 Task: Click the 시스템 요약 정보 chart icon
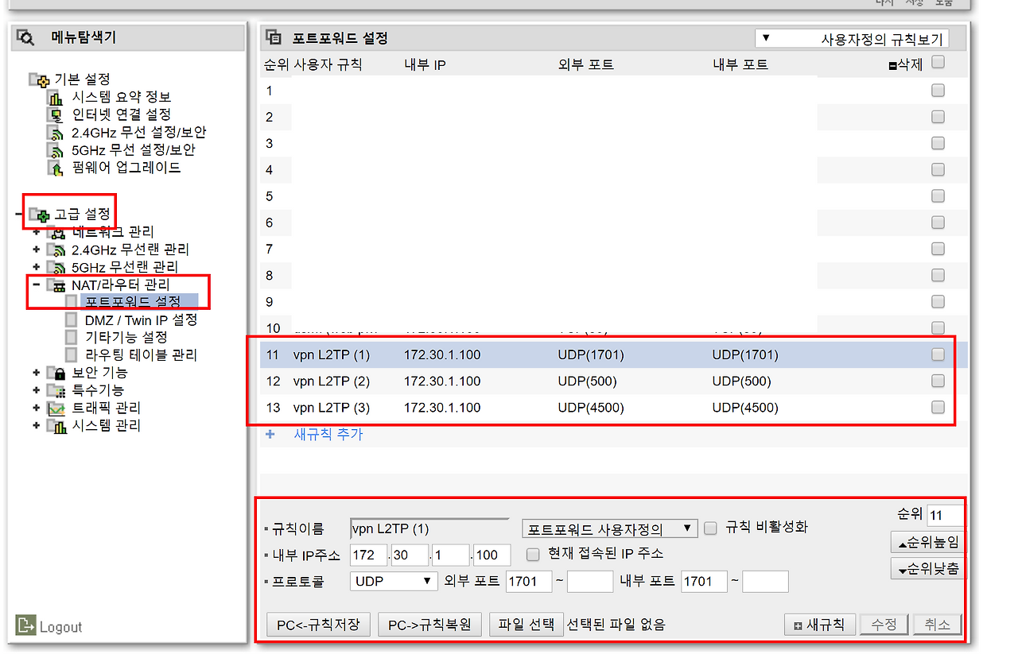(x=56, y=98)
